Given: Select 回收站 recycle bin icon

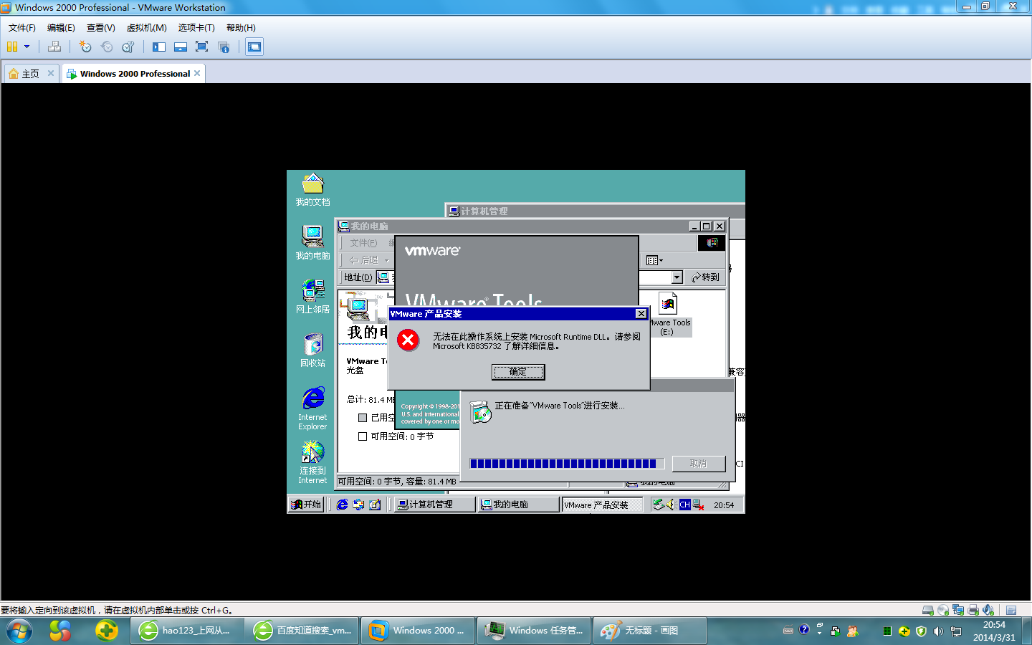Looking at the screenshot, I should point(312,350).
